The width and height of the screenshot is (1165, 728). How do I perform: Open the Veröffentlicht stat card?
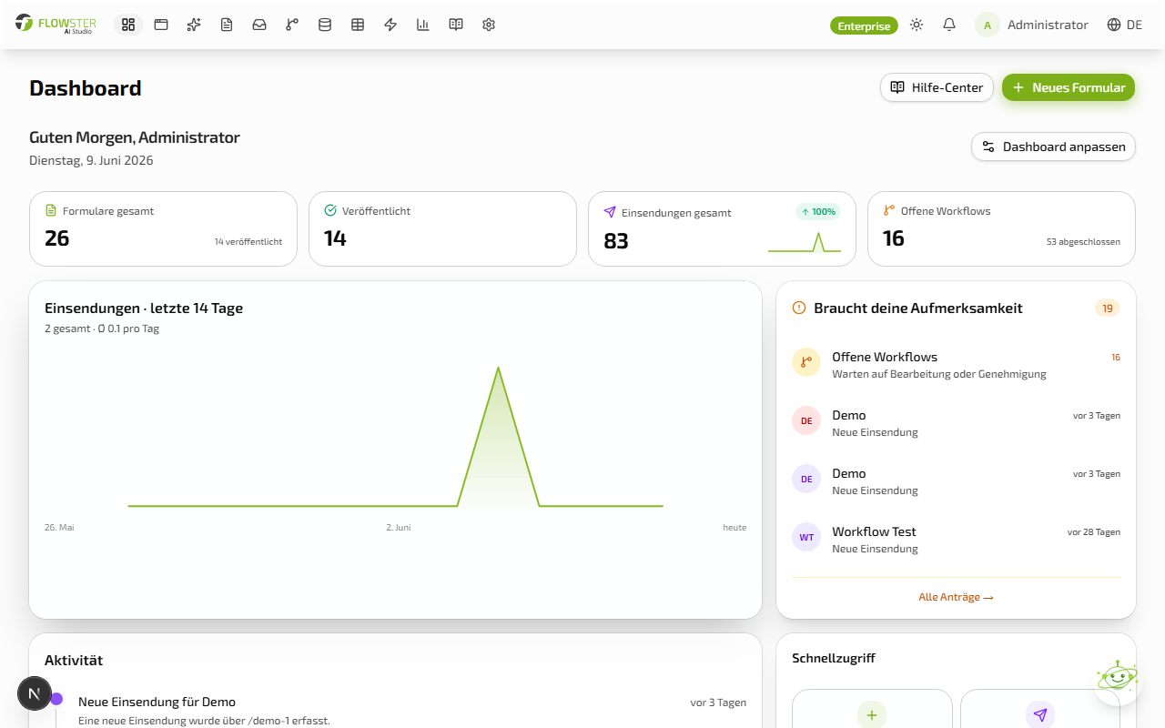click(442, 228)
